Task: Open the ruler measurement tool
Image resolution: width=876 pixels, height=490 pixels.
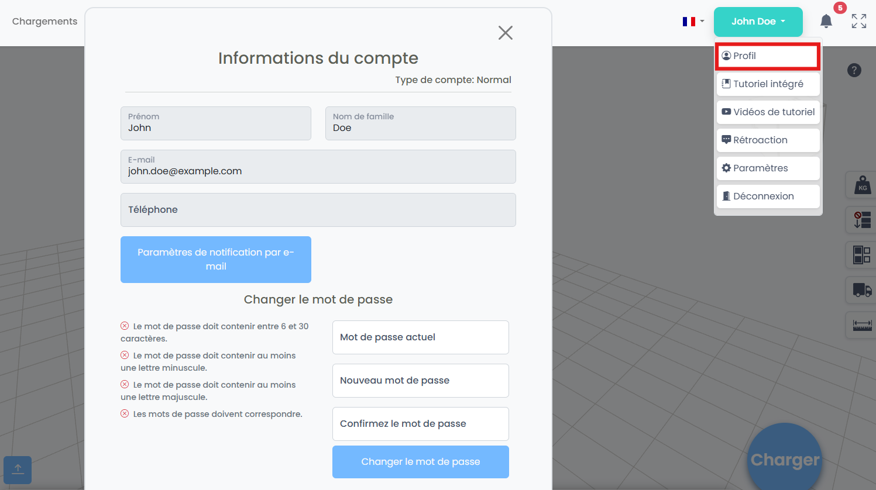Action: click(861, 325)
